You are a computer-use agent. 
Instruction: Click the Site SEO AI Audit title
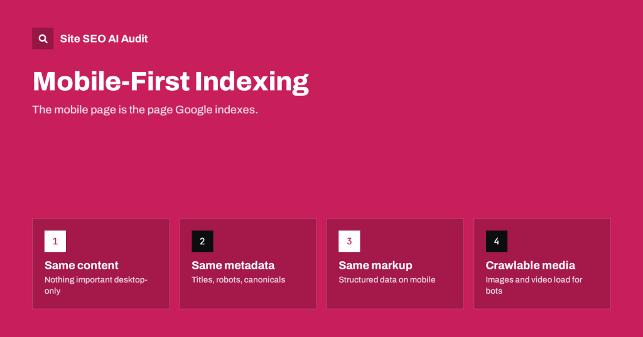pyautogui.click(x=104, y=39)
